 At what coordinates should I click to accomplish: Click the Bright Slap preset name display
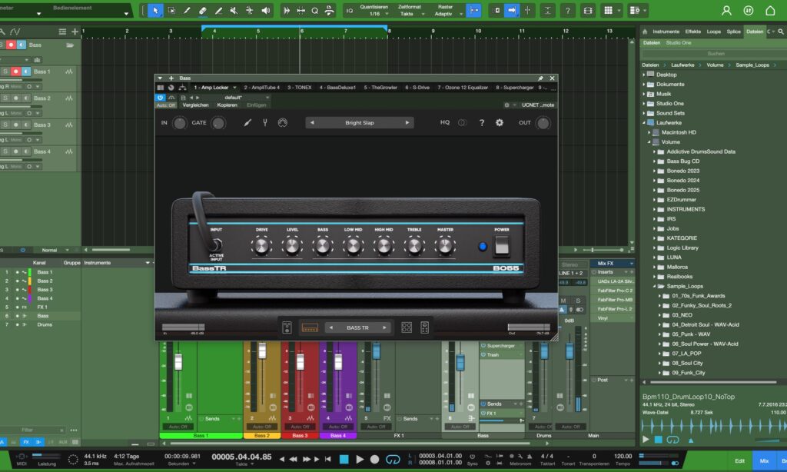tap(360, 122)
